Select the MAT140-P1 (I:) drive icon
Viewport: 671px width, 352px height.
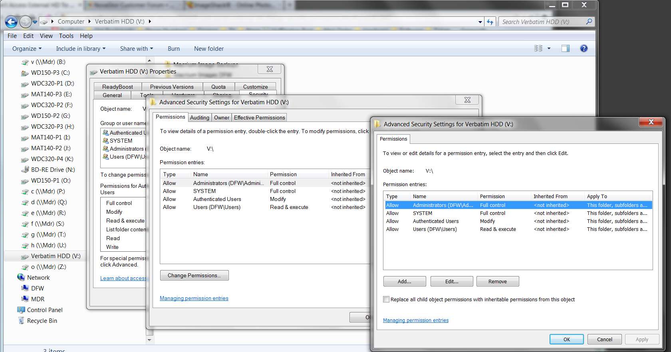coord(25,137)
